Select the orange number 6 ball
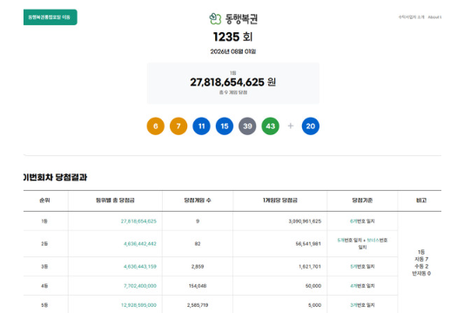The width and height of the screenshot is (464, 320). coord(156,126)
